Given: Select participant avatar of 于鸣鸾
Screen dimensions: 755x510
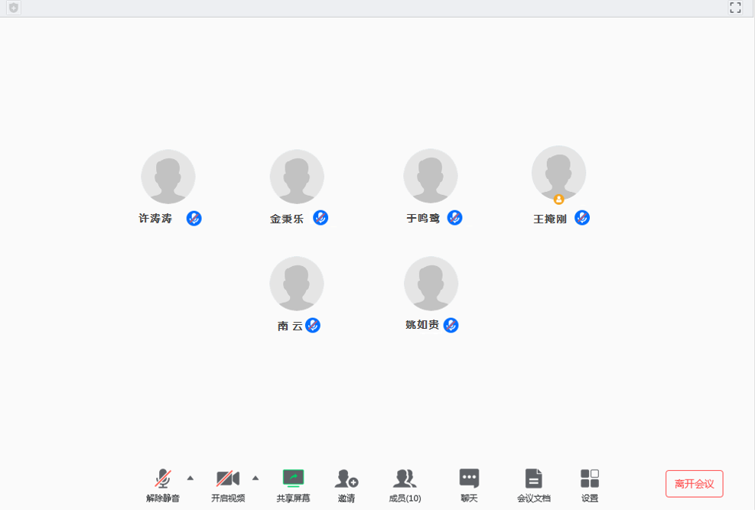Looking at the screenshot, I should [431, 177].
